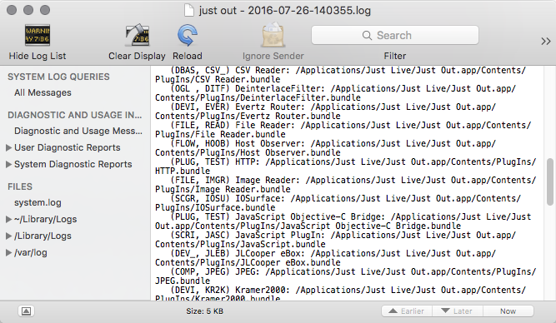Image resolution: width=556 pixels, height=323 pixels.
Task: Click the SYSTEM LOG QUERIES header
Action: 58,77
